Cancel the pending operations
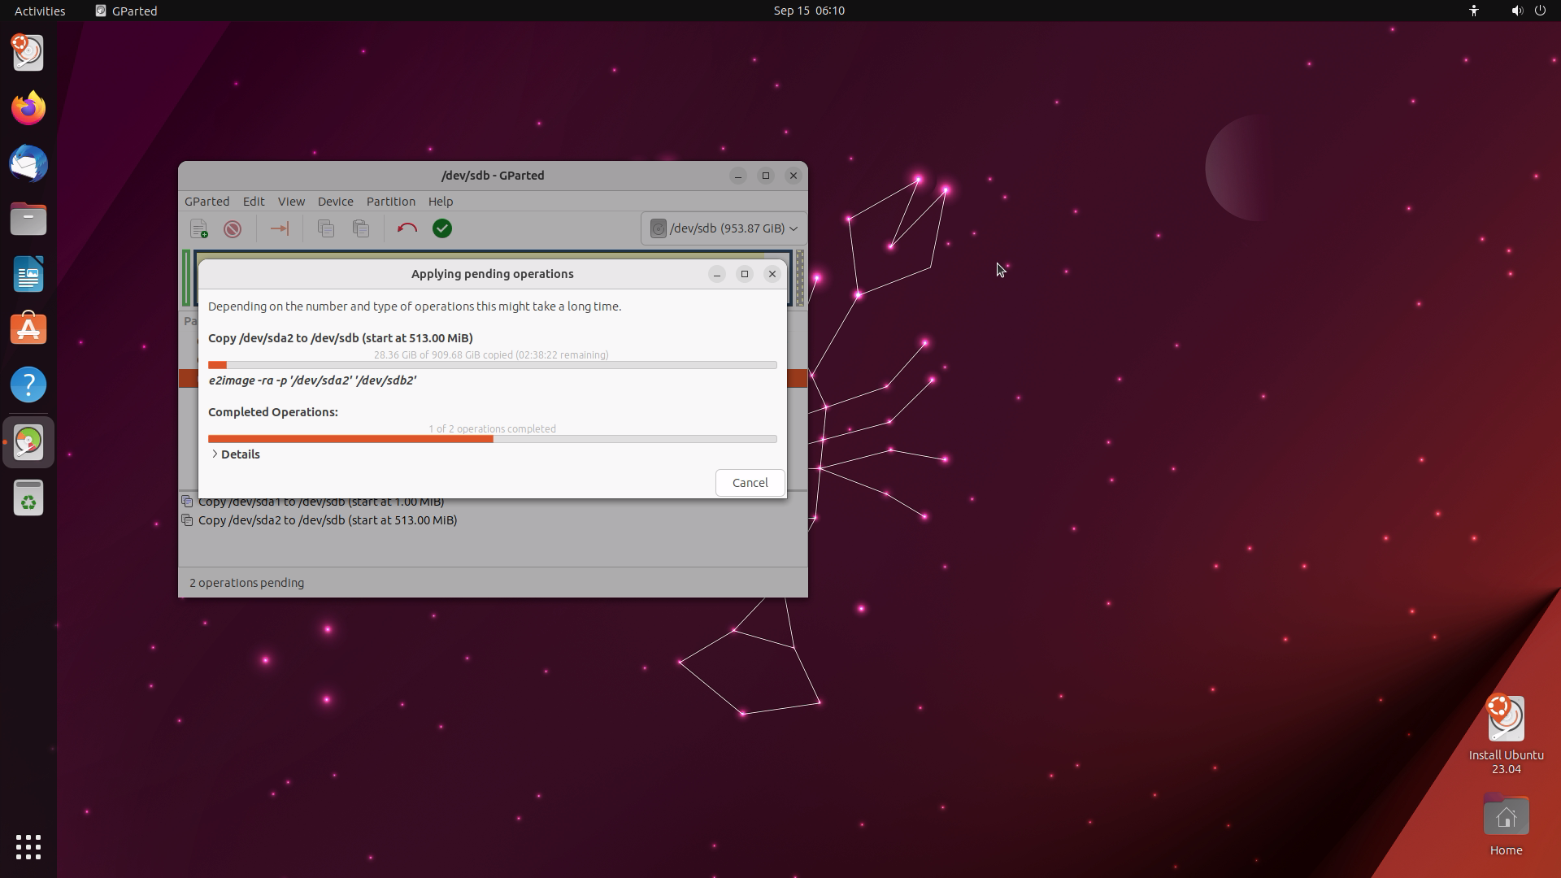The width and height of the screenshot is (1561, 878). [750, 483]
